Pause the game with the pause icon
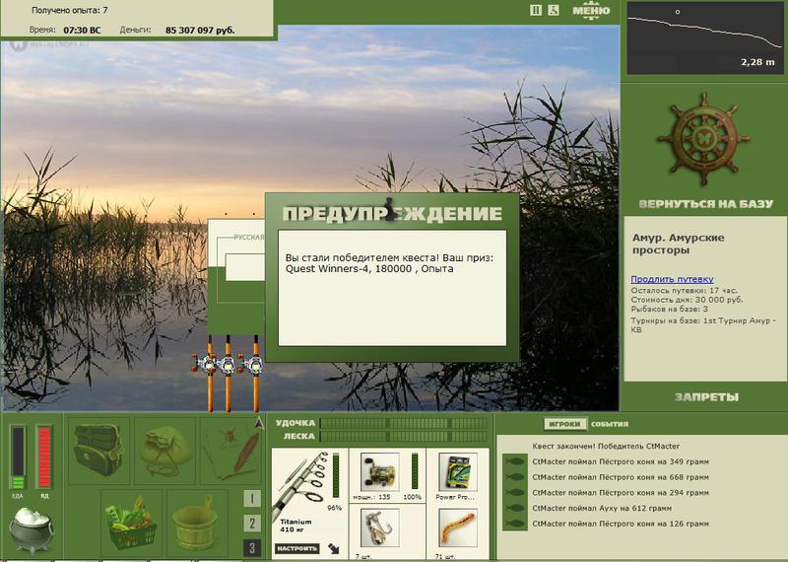Screen dimensions: 788x562 (536, 10)
